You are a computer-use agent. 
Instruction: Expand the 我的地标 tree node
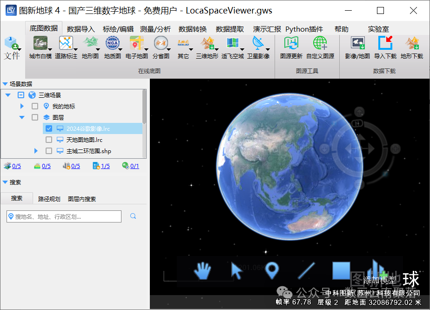[x=22, y=106]
